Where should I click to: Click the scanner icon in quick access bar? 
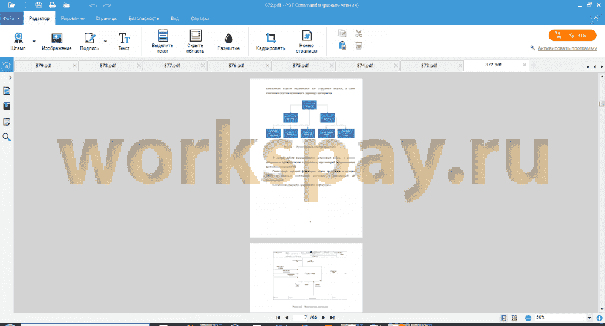point(67,5)
